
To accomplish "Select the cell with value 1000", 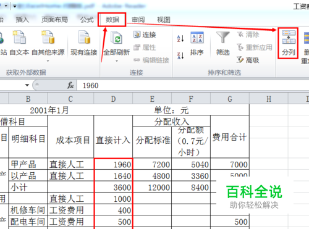I will pos(113,199).
